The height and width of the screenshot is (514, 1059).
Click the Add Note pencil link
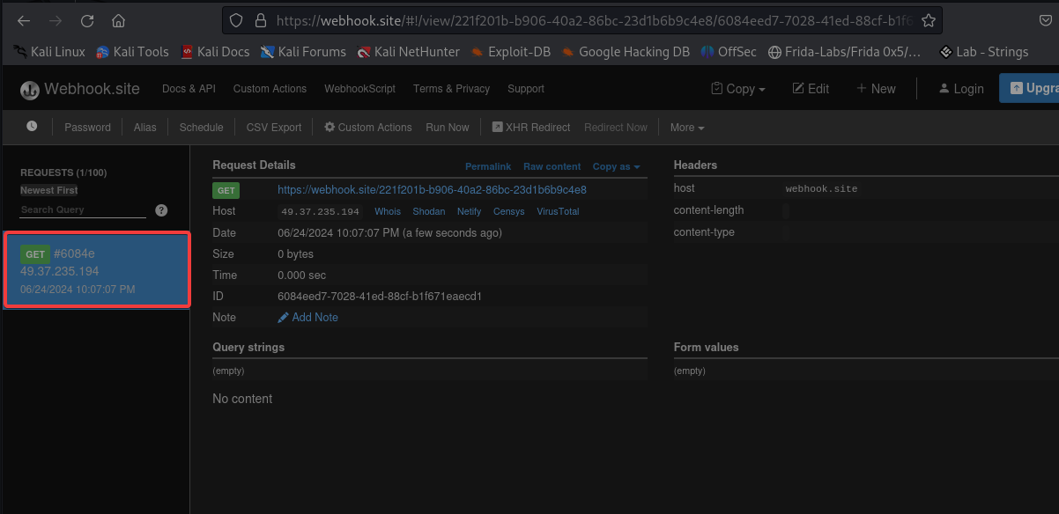284,317
